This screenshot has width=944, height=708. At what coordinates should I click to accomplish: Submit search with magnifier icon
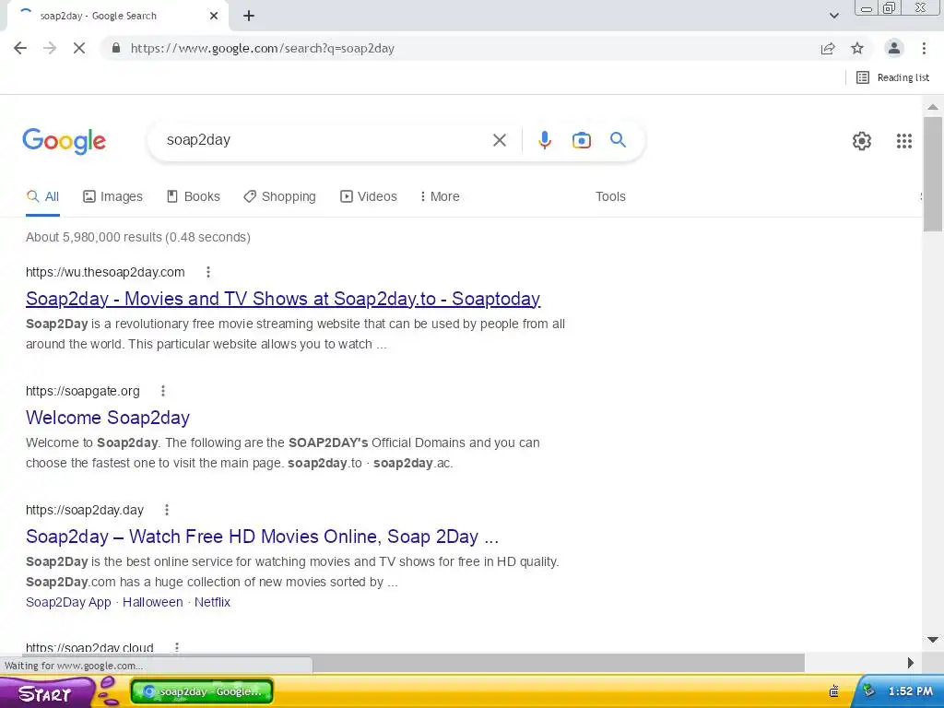tap(618, 140)
